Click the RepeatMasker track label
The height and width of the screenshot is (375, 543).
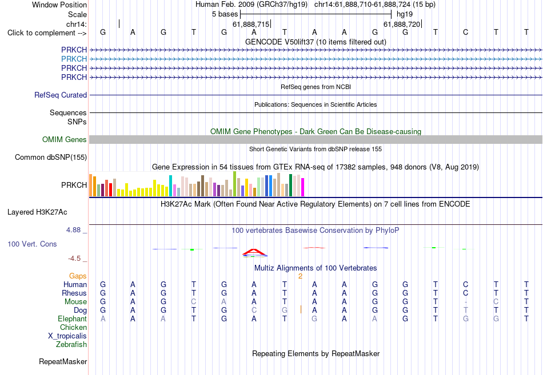pos(63,361)
